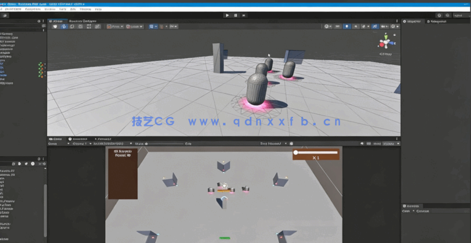Screen dimensions: 471x243
Task: Switch to the Scene tab
Action: coord(57,21)
